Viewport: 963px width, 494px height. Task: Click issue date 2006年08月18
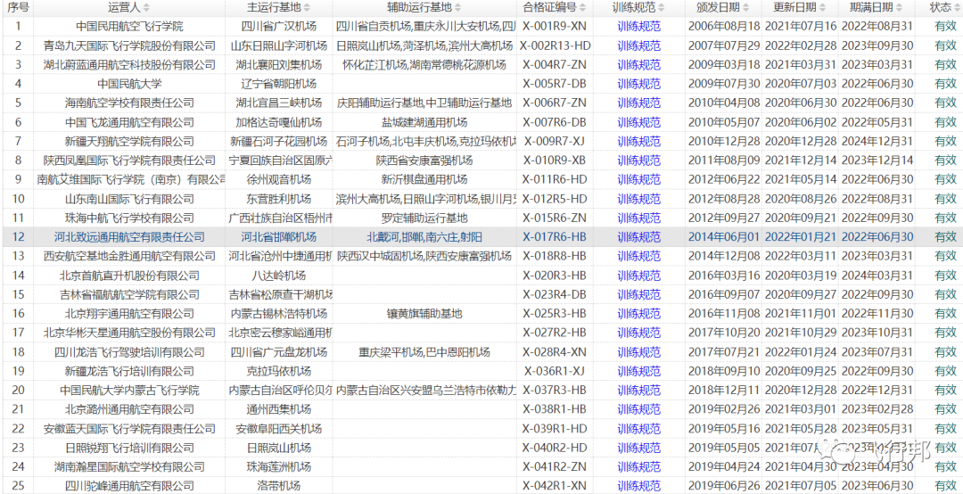click(724, 27)
